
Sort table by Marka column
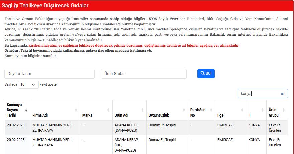click(x=108, y=110)
